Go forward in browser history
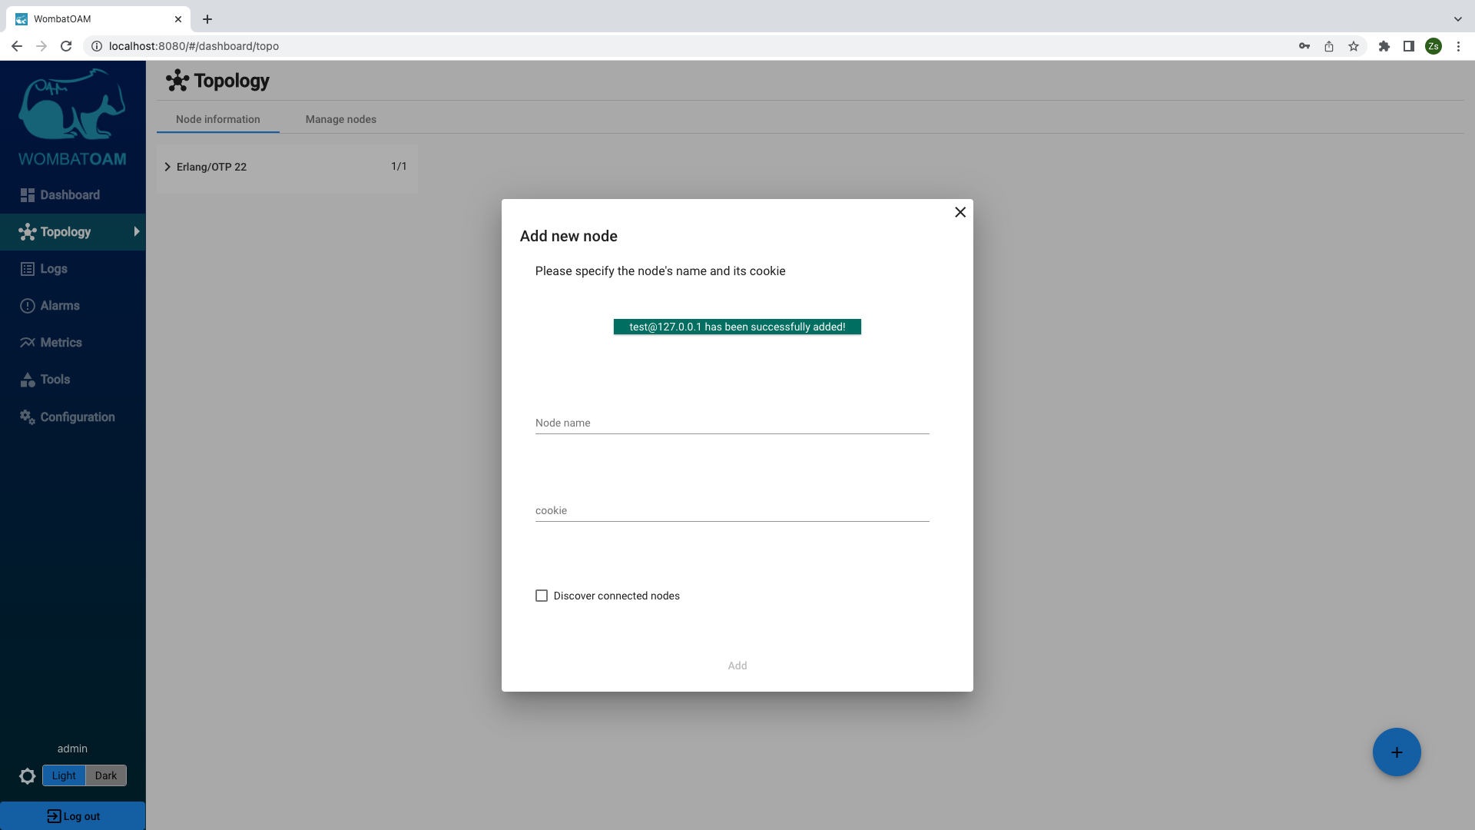 (41, 46)
